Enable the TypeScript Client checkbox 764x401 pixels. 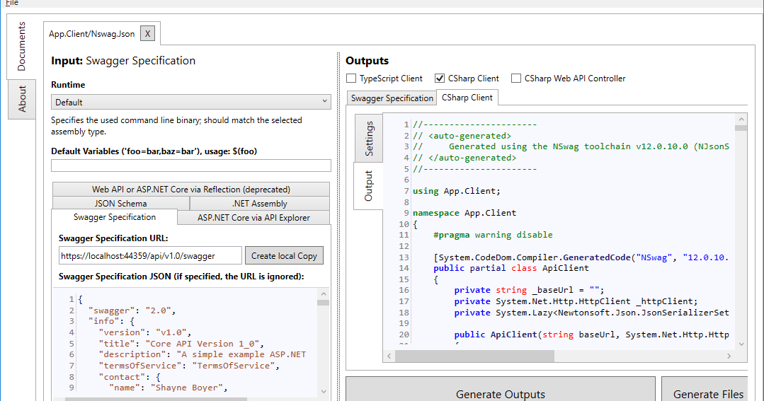pyautogui.click(x=350, y=79)
